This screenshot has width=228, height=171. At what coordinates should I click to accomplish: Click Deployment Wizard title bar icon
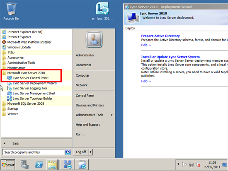[x=127, y=7]
